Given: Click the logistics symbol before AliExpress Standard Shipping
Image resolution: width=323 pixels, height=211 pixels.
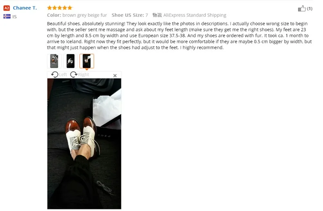Looking at the screenshot, I should coord(157,15).
